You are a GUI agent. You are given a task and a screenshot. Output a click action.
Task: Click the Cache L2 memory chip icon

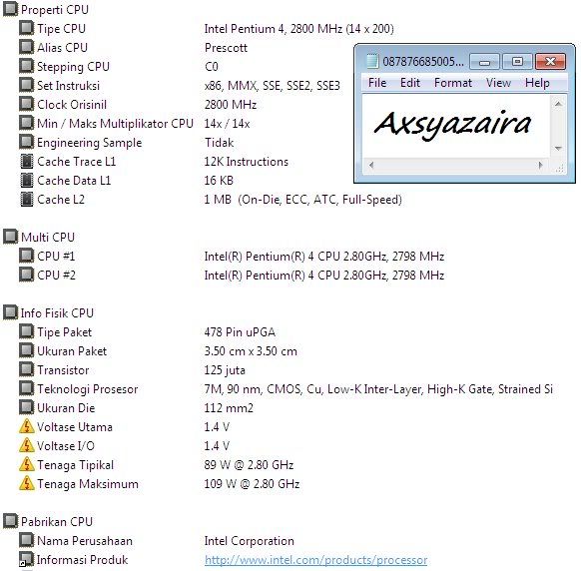coord(26,200)
